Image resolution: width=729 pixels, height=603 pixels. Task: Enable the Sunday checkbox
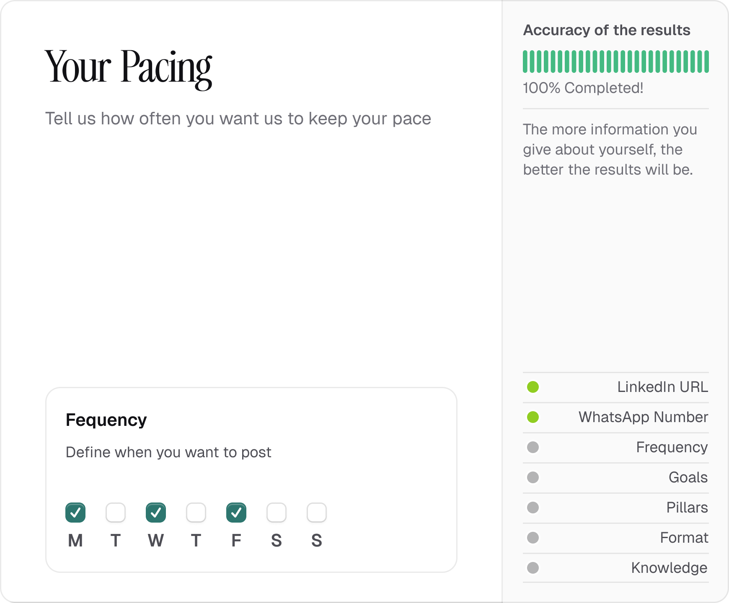(x=317, y=513)
